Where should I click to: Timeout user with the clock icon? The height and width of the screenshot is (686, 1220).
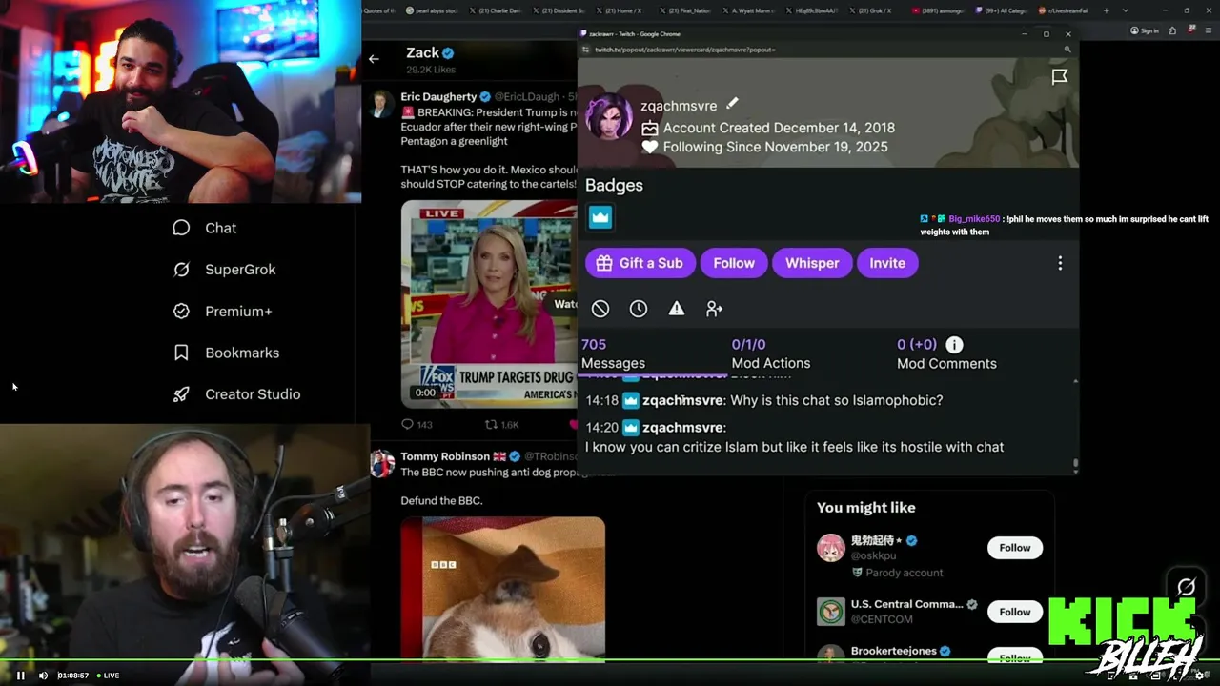[639, 309]
